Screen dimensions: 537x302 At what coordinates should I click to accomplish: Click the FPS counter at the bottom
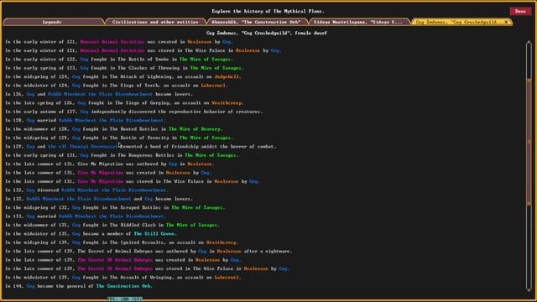(125, 299)
